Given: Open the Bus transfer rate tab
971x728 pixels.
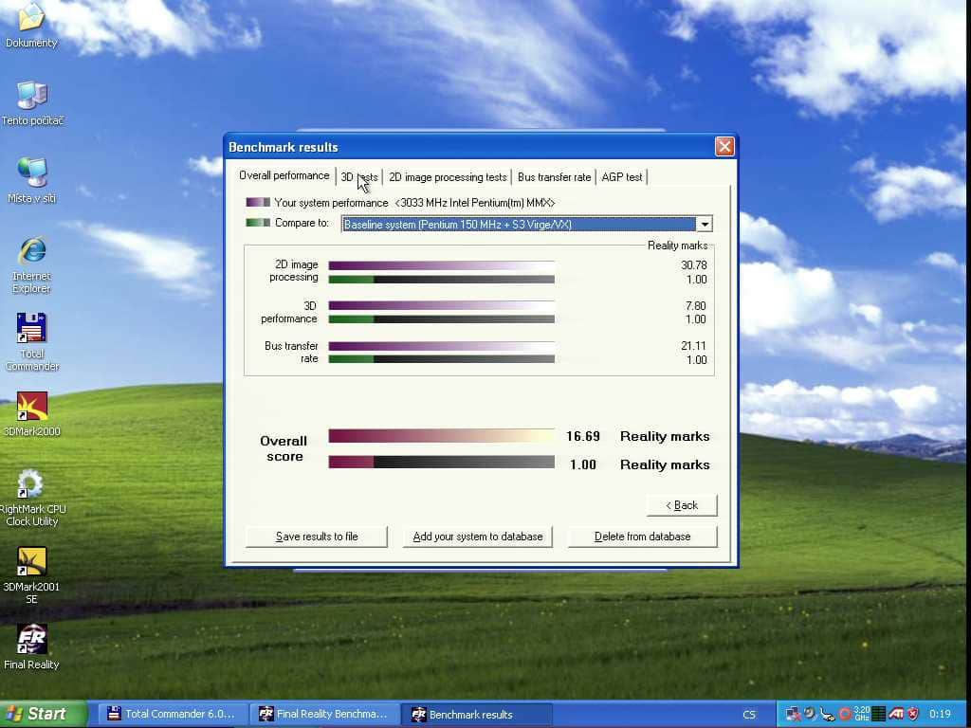Looking at the screenshot, I should pos(554,177).
